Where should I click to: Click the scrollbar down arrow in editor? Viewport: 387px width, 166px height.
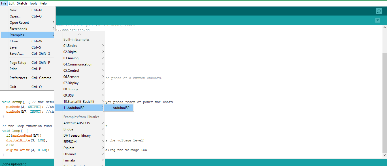[x=384, y=155]
